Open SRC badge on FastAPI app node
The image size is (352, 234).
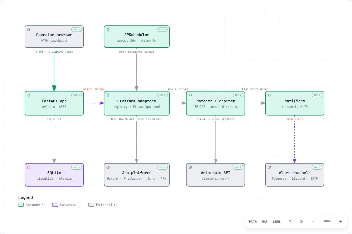76,95
